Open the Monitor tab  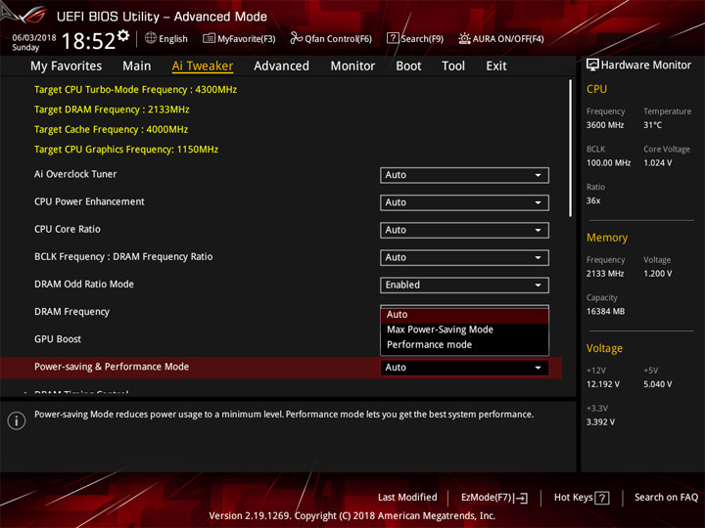click(x=352, y=66)
